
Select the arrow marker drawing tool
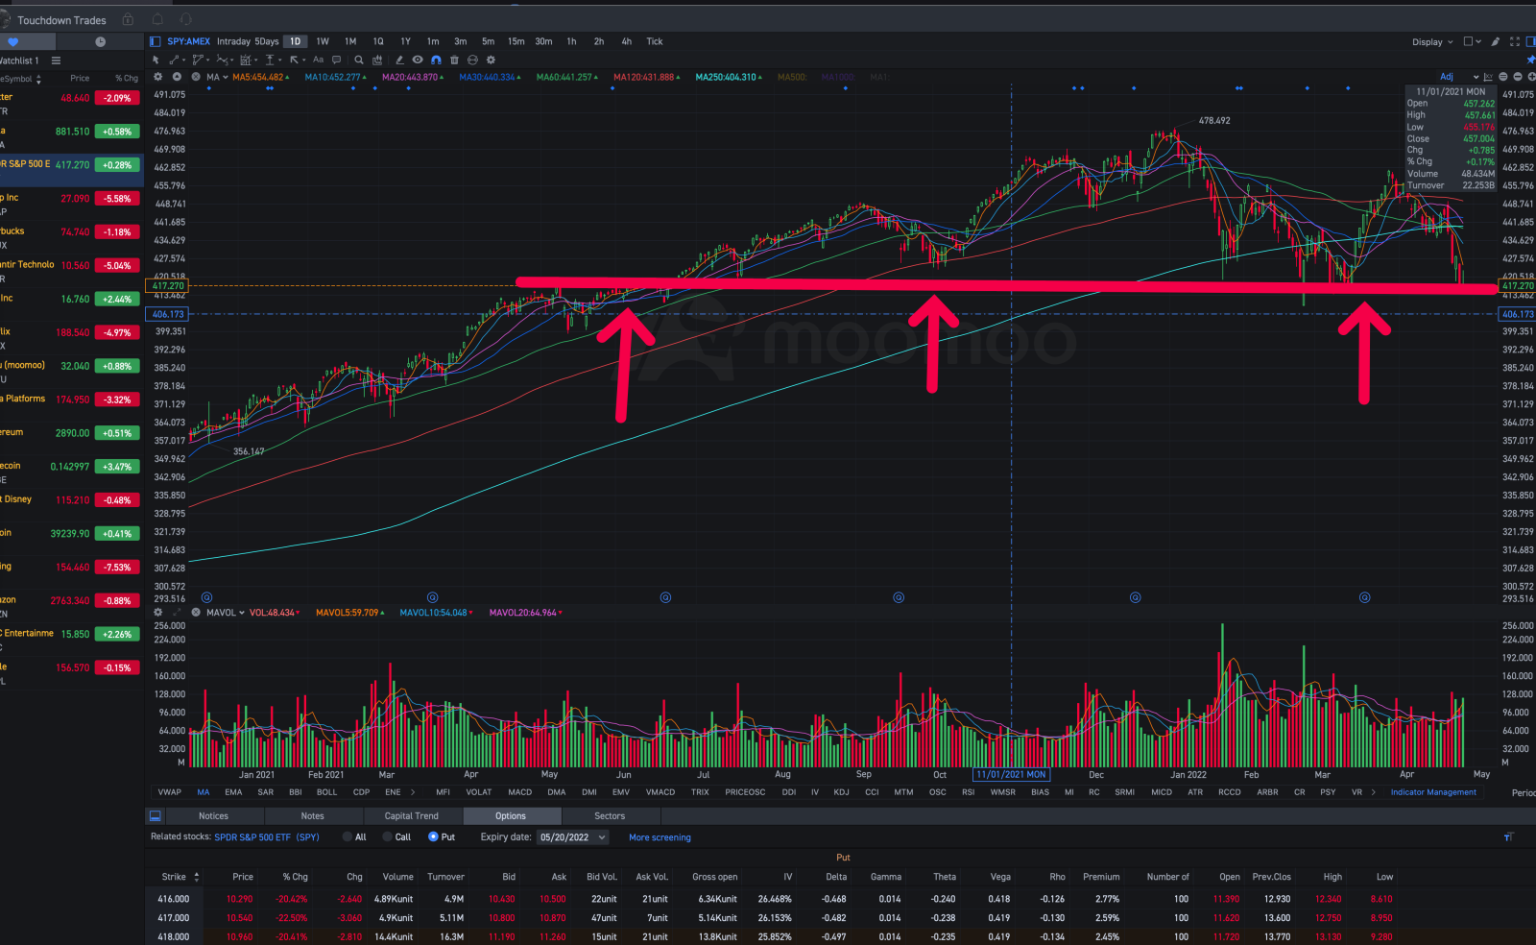(294, 60)
